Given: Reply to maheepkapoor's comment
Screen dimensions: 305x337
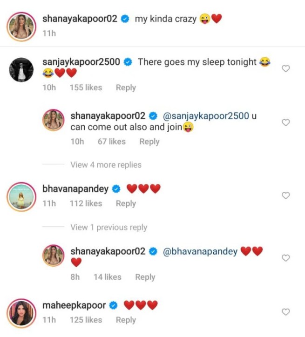Looking at the screenshot, I should [x=126, y=320].
